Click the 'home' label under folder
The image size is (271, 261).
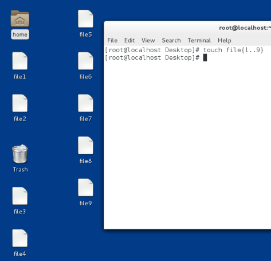[x=20, y=34]
